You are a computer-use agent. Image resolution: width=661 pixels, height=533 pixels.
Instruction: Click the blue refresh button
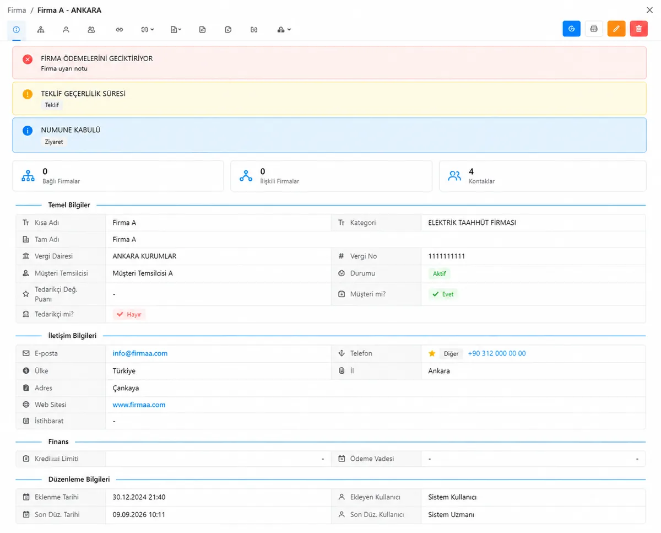572,29
